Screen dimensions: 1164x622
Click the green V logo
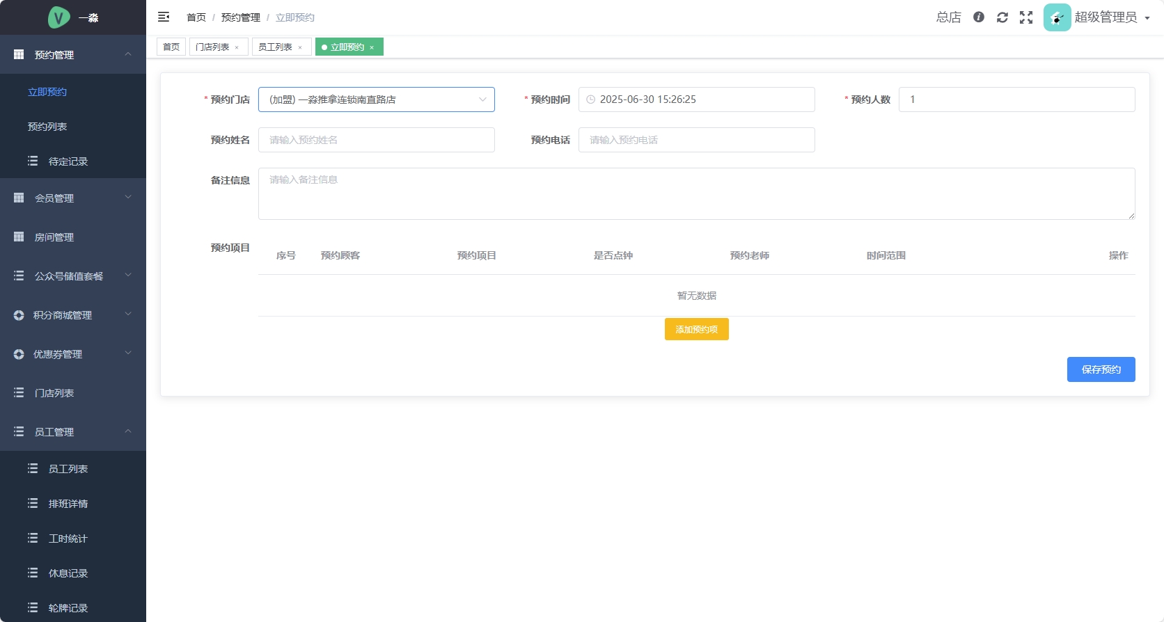pos(59,17)
